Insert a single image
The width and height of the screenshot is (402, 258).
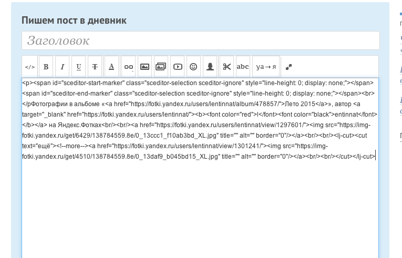(x=145, y=67)
